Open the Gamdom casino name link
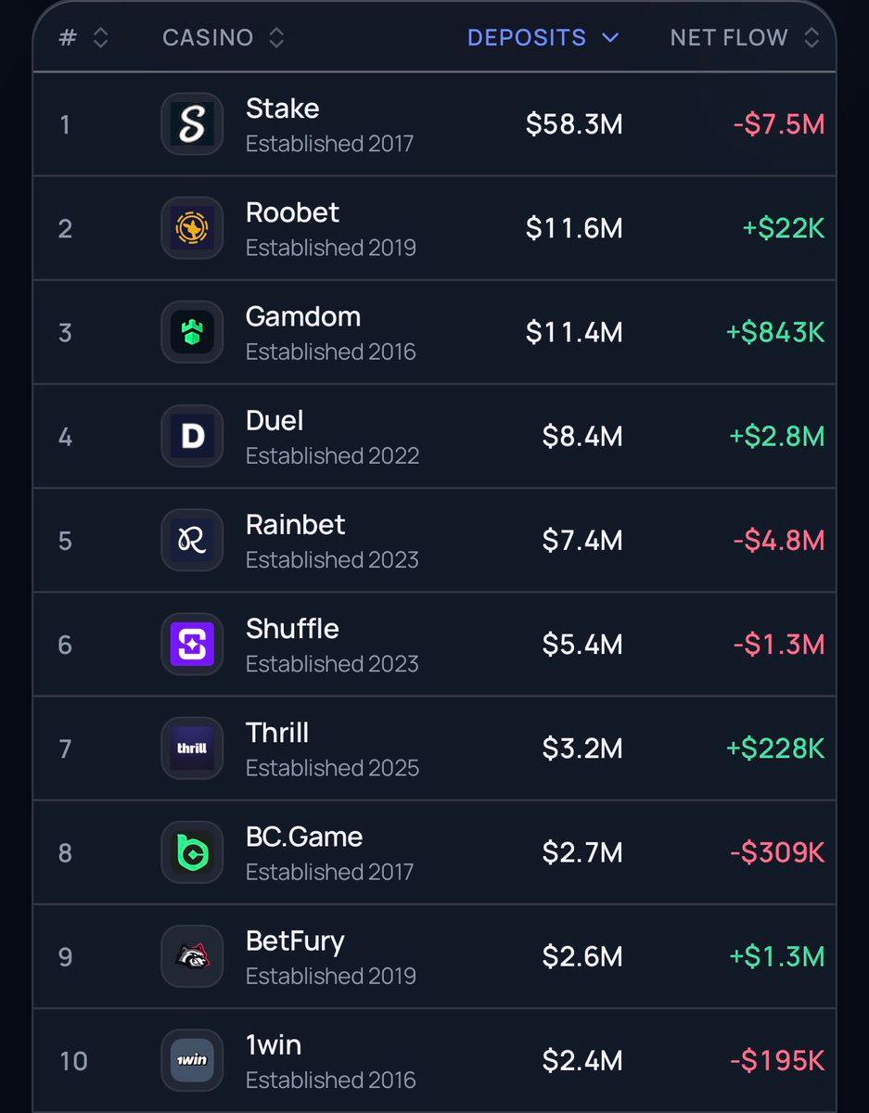 [x=303, y=316]
